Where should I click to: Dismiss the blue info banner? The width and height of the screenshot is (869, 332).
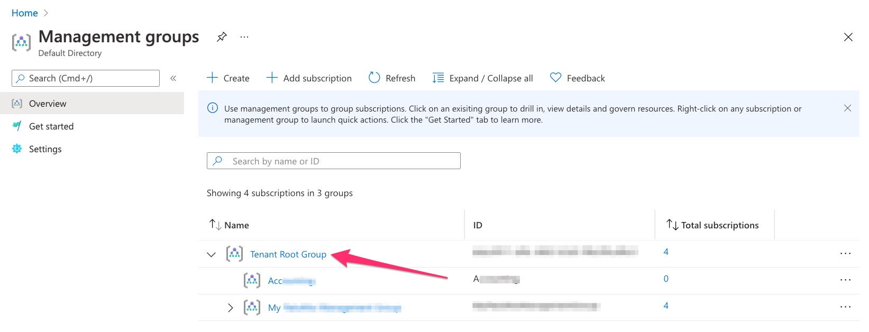coord(847,108)
